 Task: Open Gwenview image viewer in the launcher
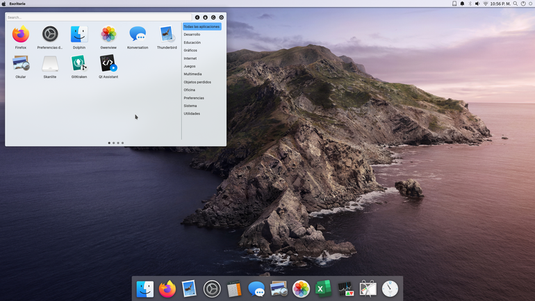108,37
